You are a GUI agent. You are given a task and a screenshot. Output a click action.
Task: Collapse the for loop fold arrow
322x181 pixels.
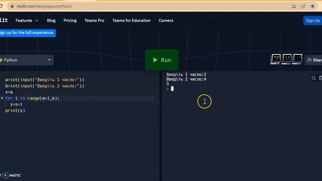[2, 99]
